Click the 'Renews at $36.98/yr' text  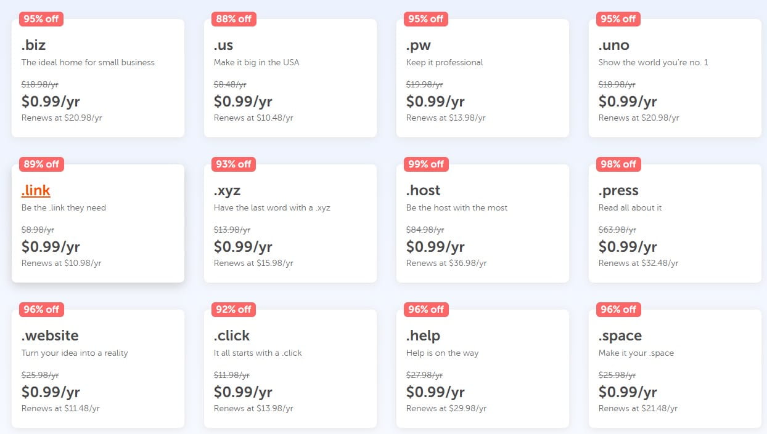tap(446, 263)
